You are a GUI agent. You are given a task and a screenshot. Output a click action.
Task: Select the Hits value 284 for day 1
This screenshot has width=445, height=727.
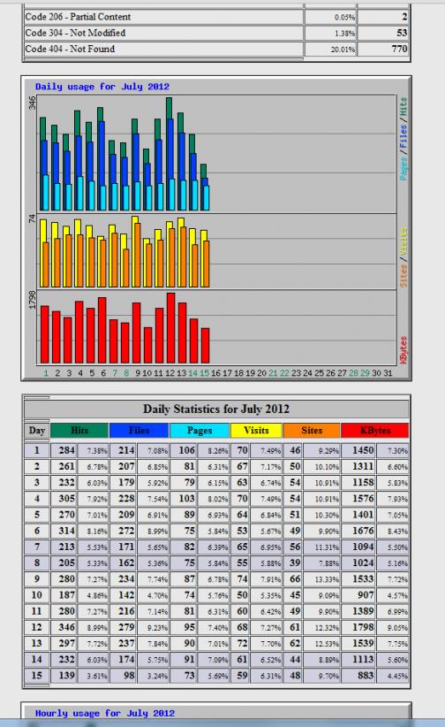[x=67, y=450]
